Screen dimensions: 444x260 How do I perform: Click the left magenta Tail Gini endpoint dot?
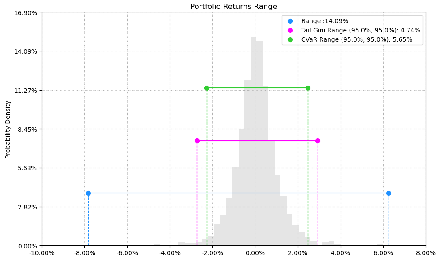tap(197, 141)
